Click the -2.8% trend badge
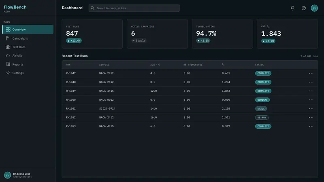The width and height of the screenshot is (324, 182). click(x=203, y=41)
